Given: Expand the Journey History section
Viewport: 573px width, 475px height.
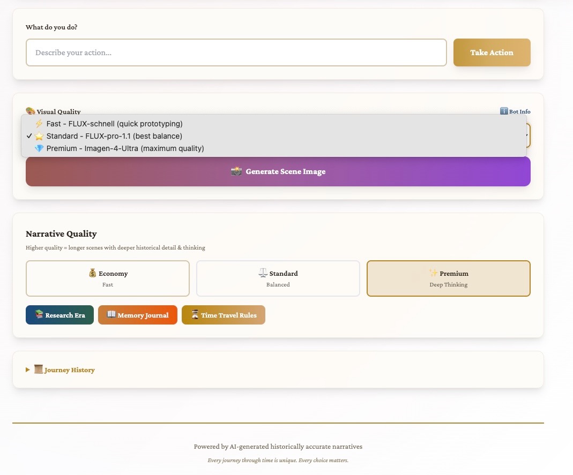Looking at the screenshot, I should tap(64, 370).
